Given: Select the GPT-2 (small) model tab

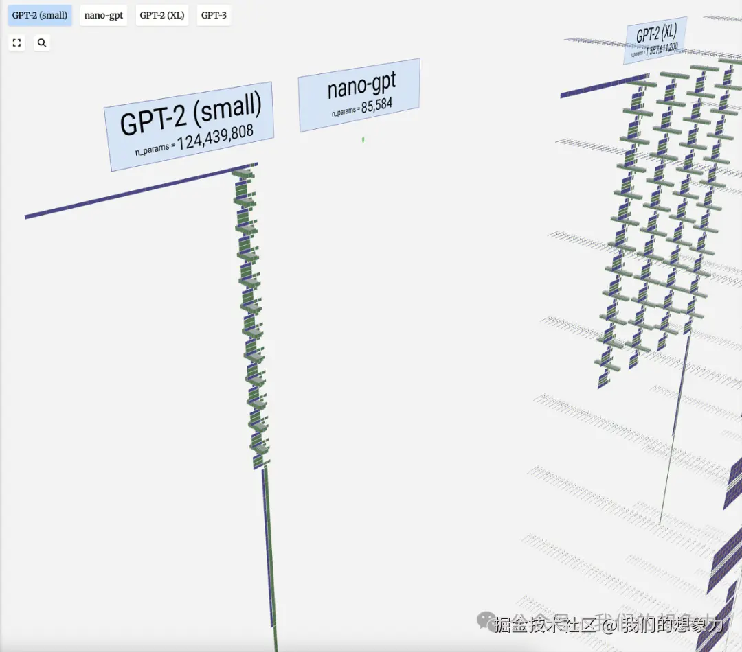Looking at the screenshot, I should point(40,15).
